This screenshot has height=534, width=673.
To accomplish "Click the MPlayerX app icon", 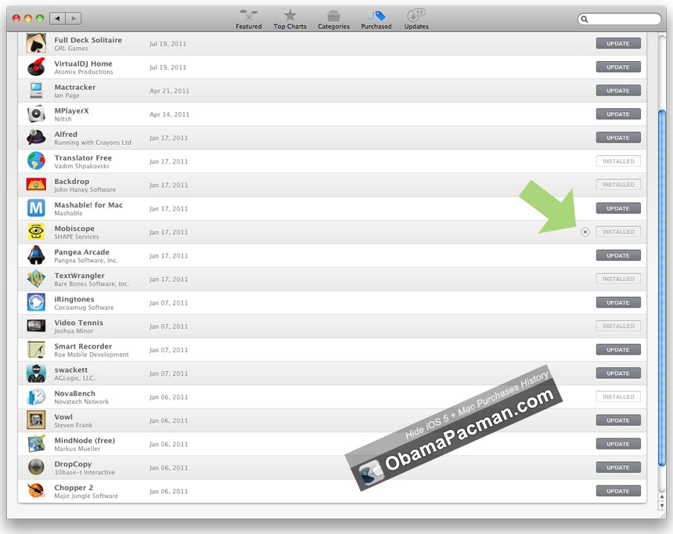I will pos(36,114).
